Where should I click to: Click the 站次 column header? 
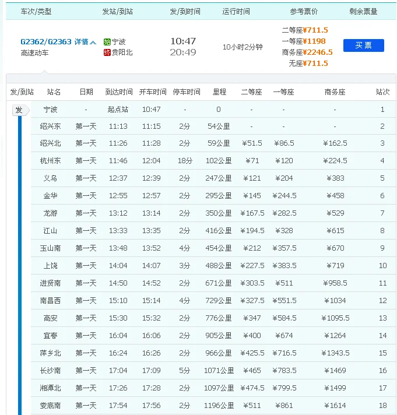[x=382, y=92]
